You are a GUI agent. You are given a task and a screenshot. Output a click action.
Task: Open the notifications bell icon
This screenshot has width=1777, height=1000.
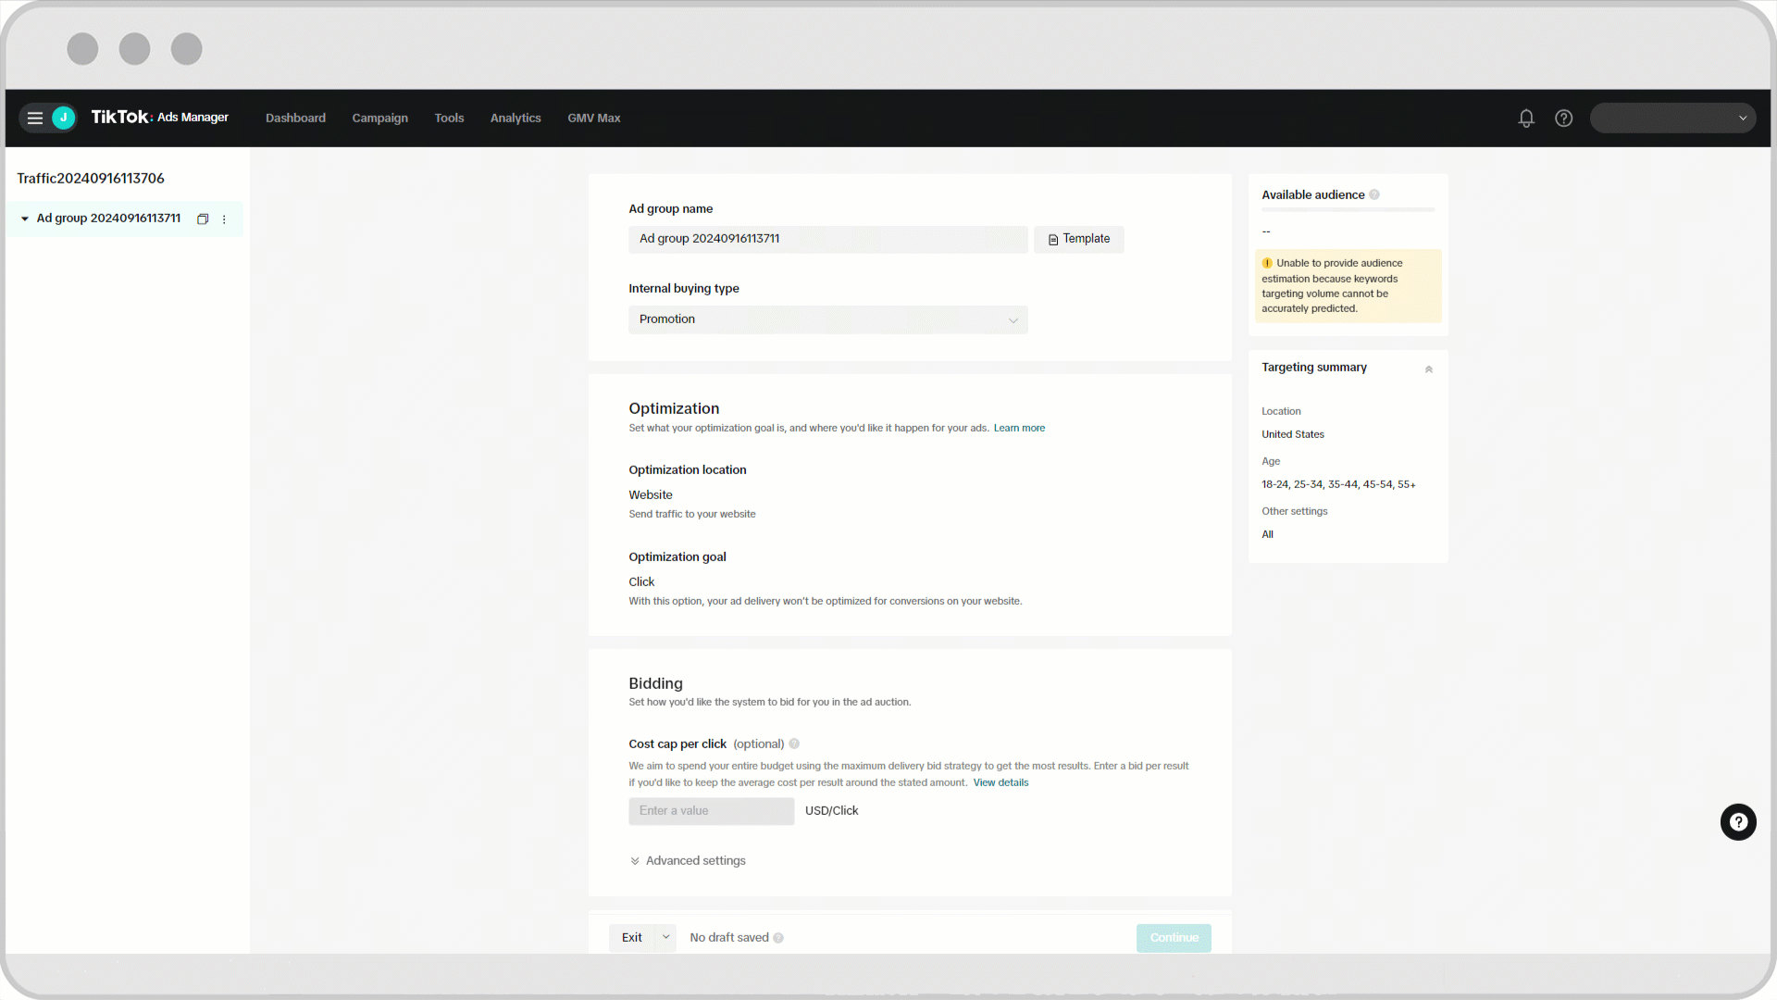(1527, 118)
